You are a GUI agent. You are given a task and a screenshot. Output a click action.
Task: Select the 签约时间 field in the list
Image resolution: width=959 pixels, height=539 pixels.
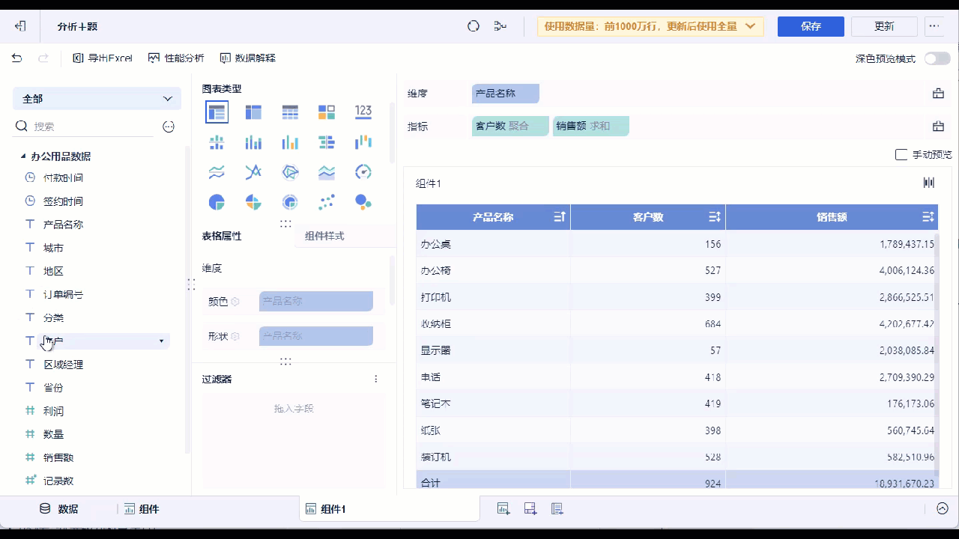(63, 201)
